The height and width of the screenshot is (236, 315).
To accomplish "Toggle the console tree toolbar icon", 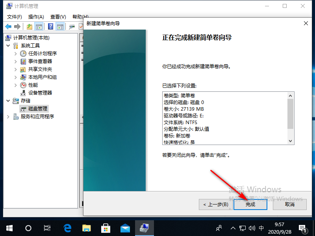I will (39, 26).
